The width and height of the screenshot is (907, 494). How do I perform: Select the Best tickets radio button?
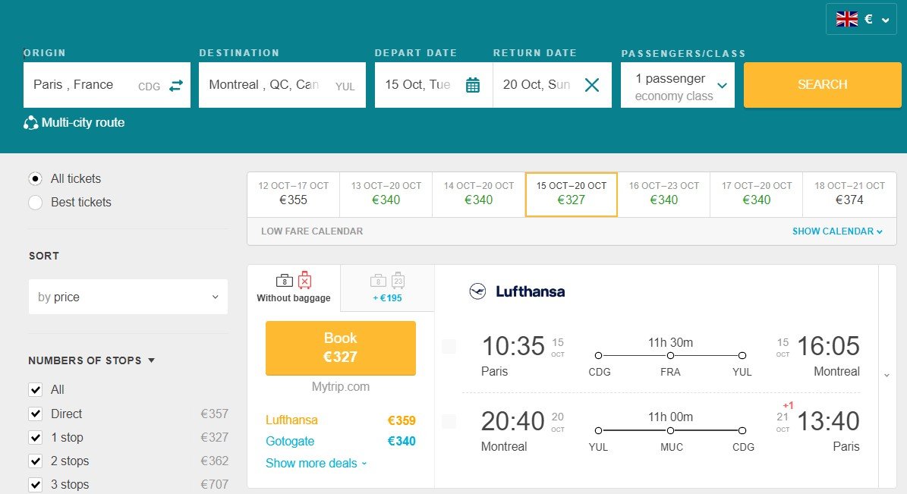click(35, 203)
